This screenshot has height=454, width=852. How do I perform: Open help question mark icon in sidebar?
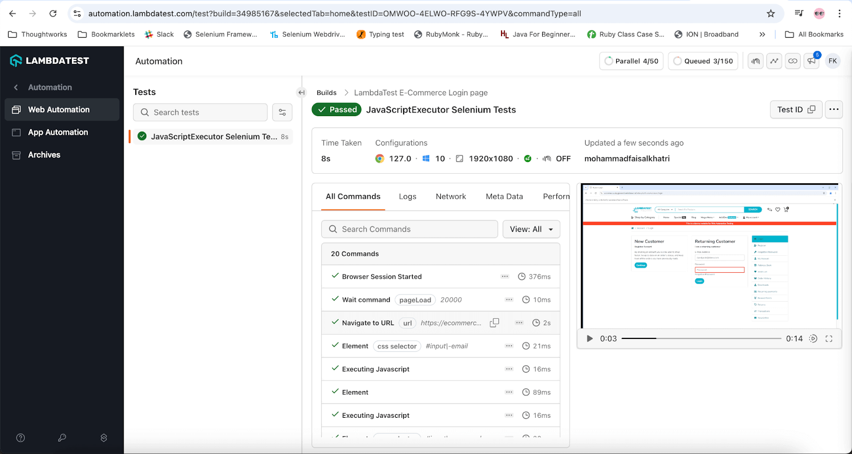coord(21,437)
